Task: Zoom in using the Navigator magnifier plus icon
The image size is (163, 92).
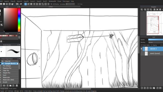Action: click(145, 9)
